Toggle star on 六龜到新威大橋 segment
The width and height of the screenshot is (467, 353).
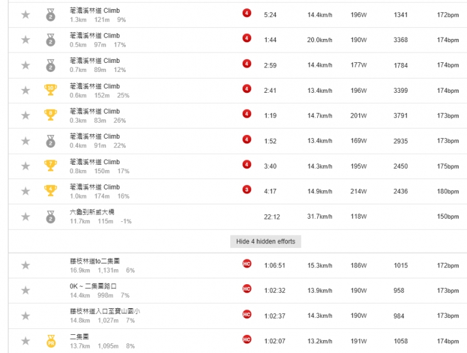click(x=25, y=217)
